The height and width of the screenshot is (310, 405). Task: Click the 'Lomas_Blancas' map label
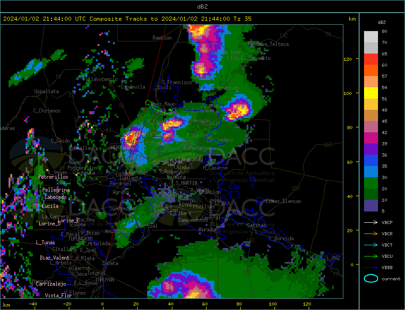[283, 201]
